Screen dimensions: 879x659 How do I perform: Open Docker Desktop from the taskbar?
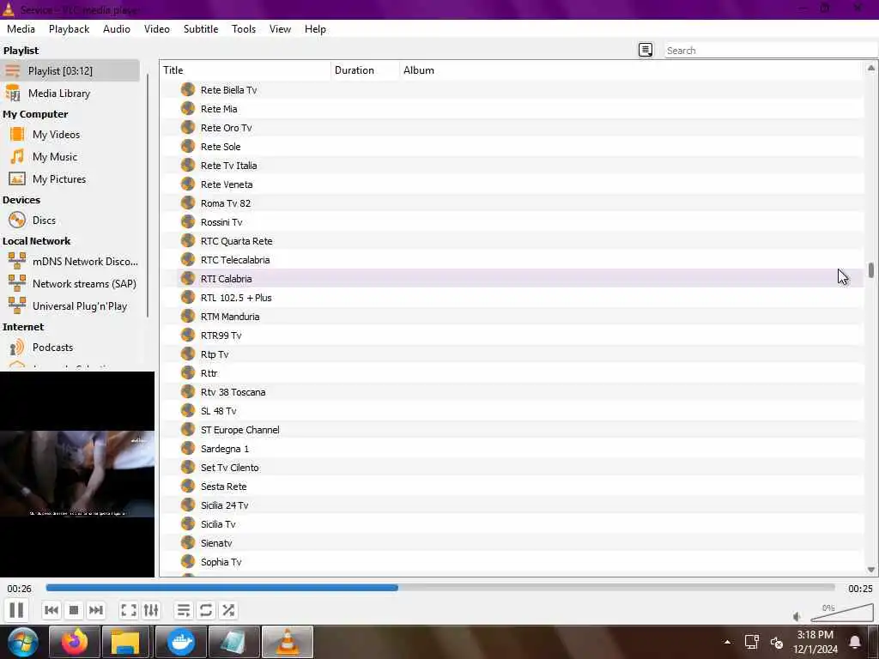pyautogui.click(x=180, y=642)
